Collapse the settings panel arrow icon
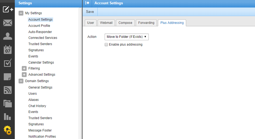Screen dimensions: 255x139 coord(87,3)
